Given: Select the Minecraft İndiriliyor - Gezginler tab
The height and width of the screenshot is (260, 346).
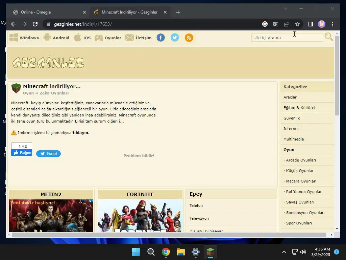Looking at the screenshot, I should click(x=129, y=12).
